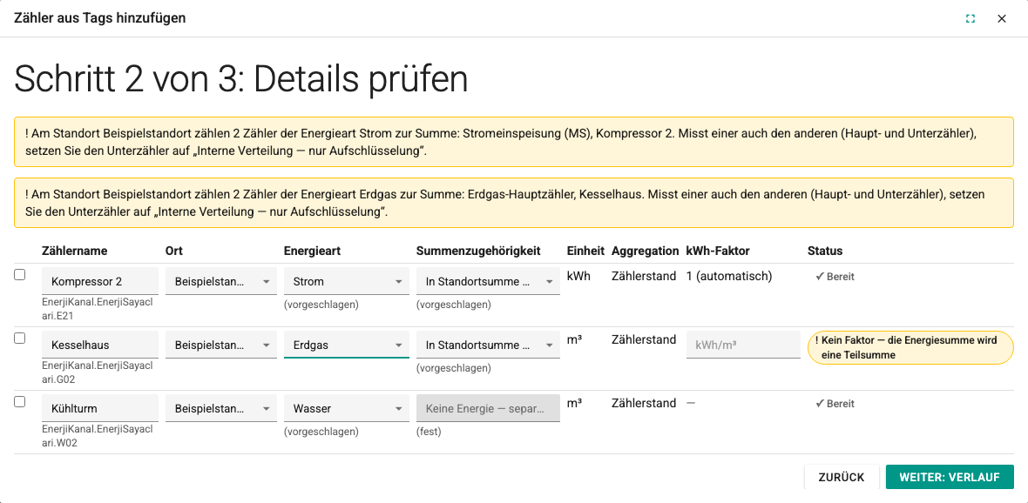Image resolution: width=1028 pixels, height=503 pixels.
Task: Click Zählerstand in the Kesselhaus row
Action: coord(644,340)
